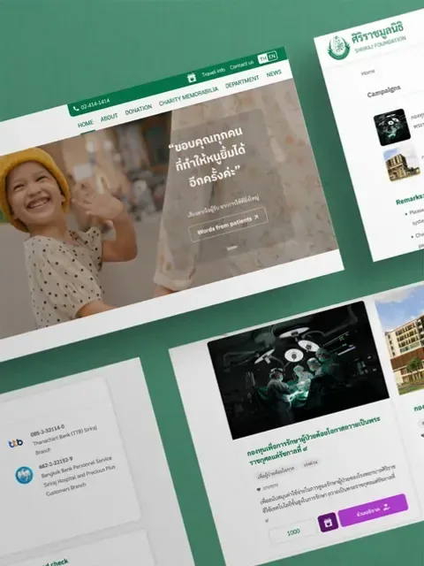This screenshot has width=424, height=566.
Task: Select account number 662-2-22152-9
Action: (x=56, y=463)
